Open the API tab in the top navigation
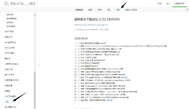The image size is (189, 109). 109,10
